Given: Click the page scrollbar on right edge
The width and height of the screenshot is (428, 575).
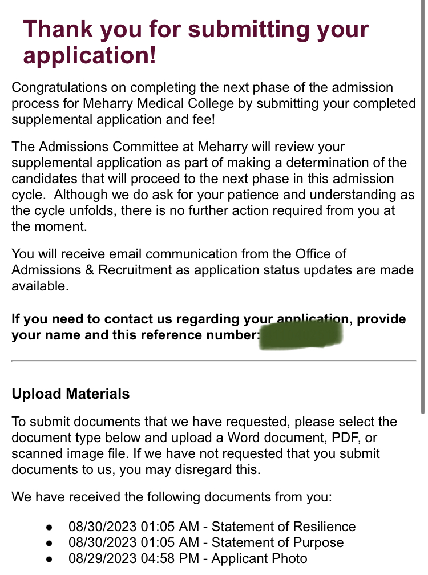Looking at the screenshot, I should click(423, 205).
